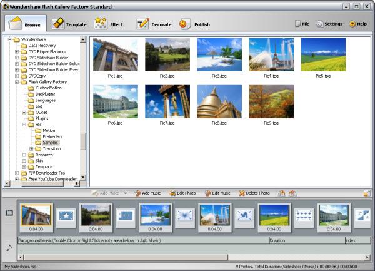
Task: Open the Help menu
Action: [358, 24]
